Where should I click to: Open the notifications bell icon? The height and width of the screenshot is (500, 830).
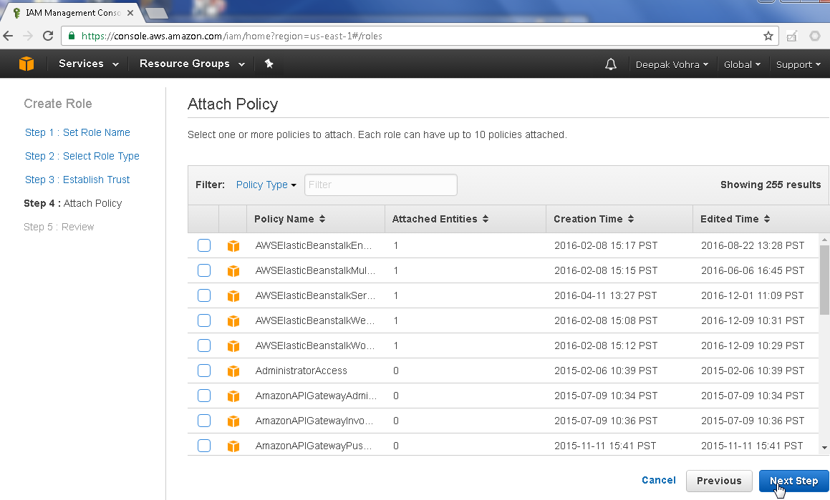pos(610,64)
